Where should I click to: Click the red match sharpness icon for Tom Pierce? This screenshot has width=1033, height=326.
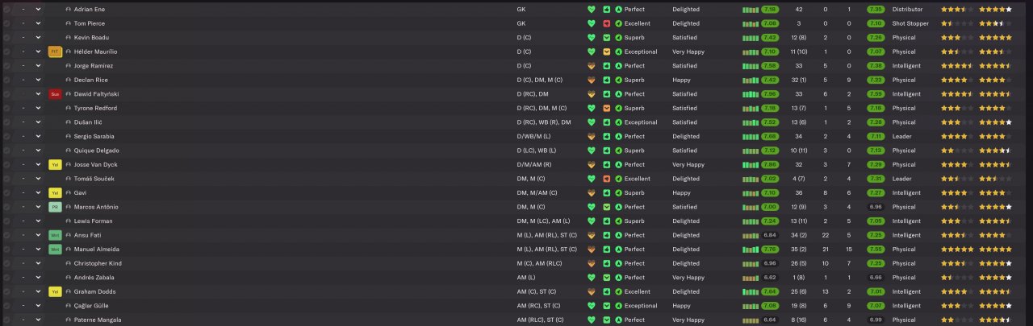point(606,23)
